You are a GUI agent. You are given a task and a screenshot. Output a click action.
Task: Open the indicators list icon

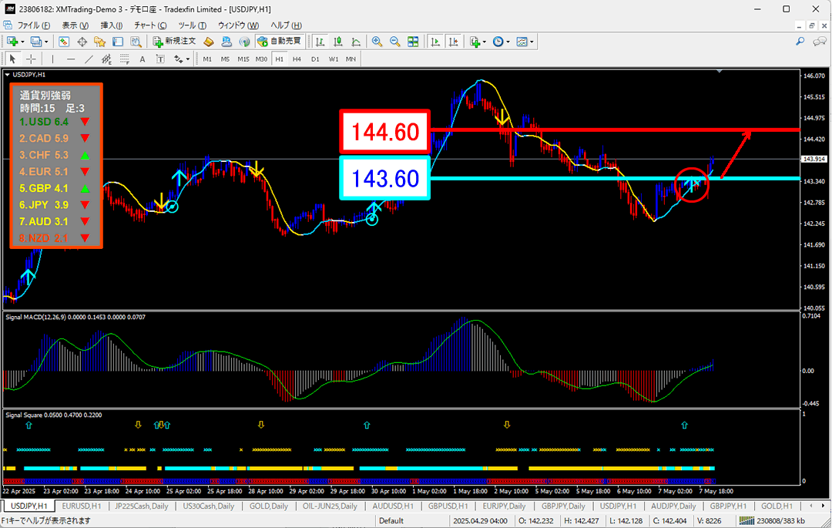475,42
